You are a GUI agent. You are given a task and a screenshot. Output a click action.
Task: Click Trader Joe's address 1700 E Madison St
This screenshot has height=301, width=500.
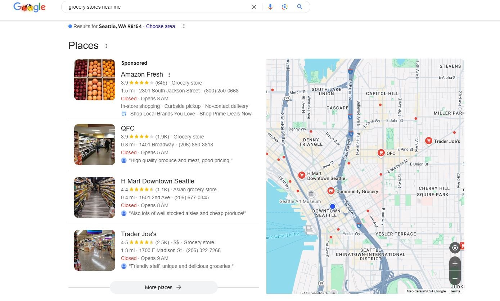coord(161,250)
